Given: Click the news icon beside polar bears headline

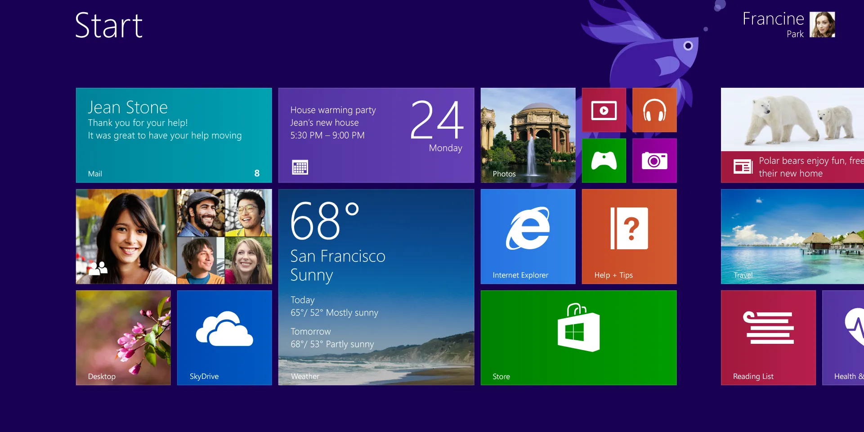Looking at the screenshot, I should [743, 167].
